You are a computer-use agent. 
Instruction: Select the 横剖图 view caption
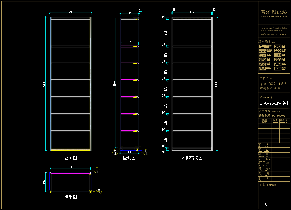pyautogui.click(x=71, y=197)
